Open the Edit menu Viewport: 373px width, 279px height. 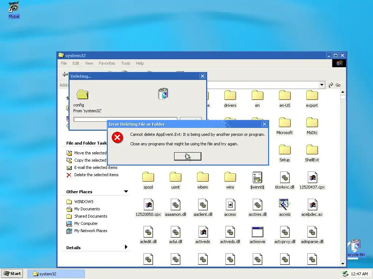point(76,63)
